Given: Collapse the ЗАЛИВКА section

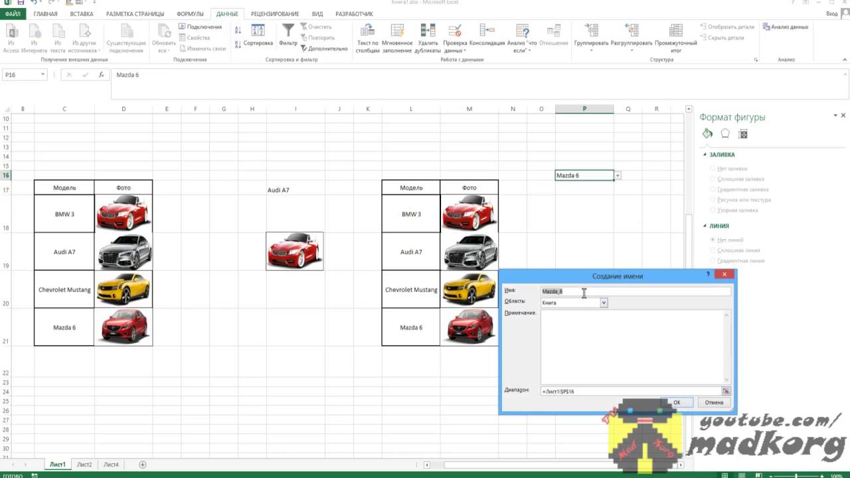Looking at the screenshot, I should (705, 155).
